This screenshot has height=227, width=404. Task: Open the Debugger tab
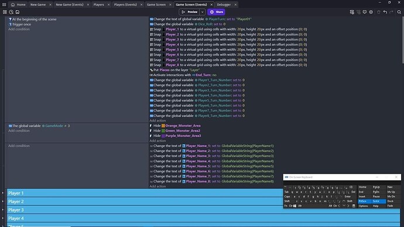[x=224, y=5]
